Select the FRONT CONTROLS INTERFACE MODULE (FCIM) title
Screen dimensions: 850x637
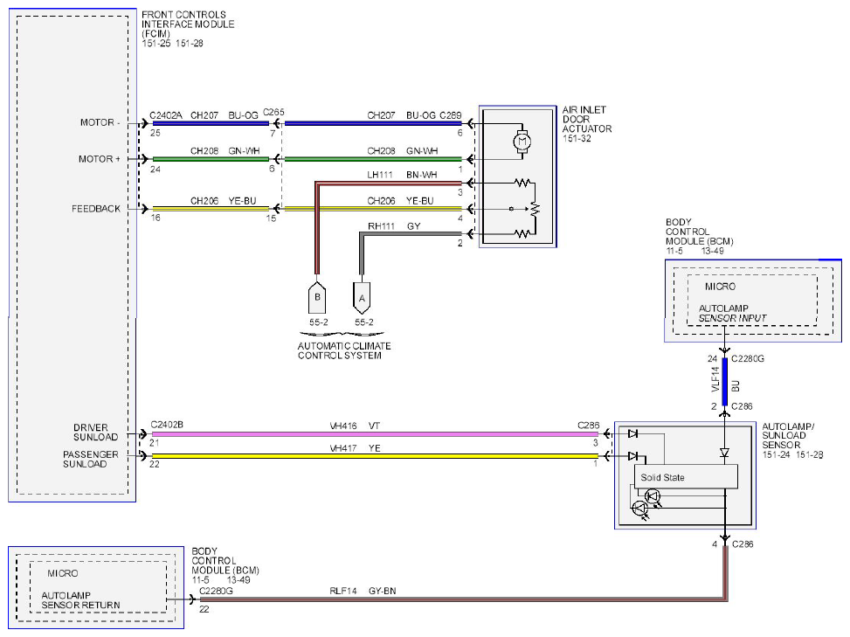pos(188,24)
